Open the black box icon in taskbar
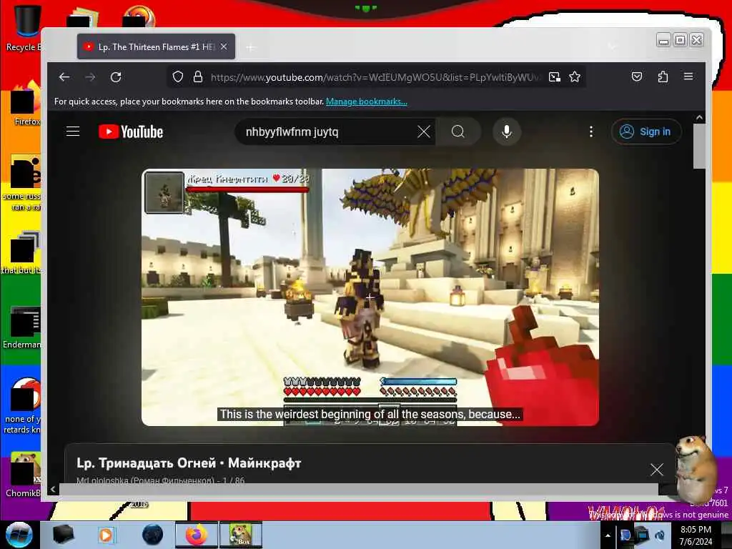 point(63,535)
